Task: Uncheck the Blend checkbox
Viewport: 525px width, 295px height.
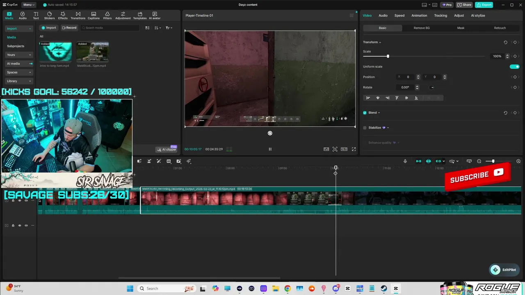Action: (365, 113)
